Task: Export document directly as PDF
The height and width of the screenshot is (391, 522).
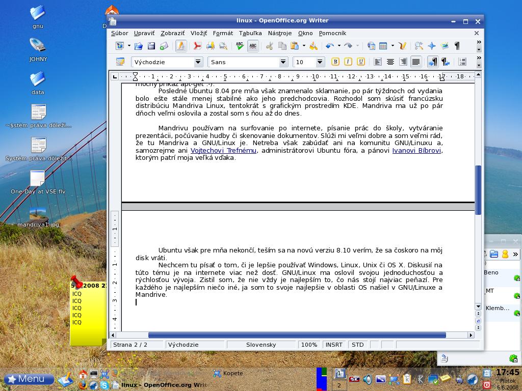Action: 197,46
